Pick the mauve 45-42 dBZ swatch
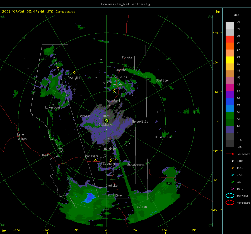 point(230,81)
